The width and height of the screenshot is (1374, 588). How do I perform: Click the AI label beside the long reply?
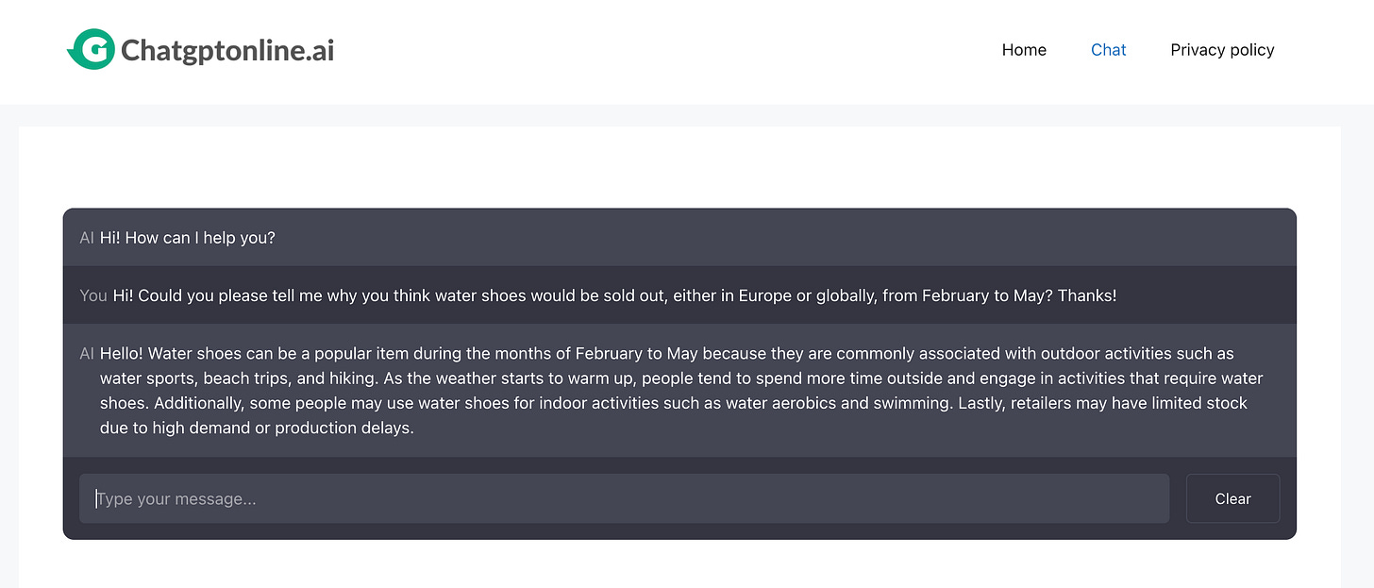pyautogui.click(x=87, y=354)
